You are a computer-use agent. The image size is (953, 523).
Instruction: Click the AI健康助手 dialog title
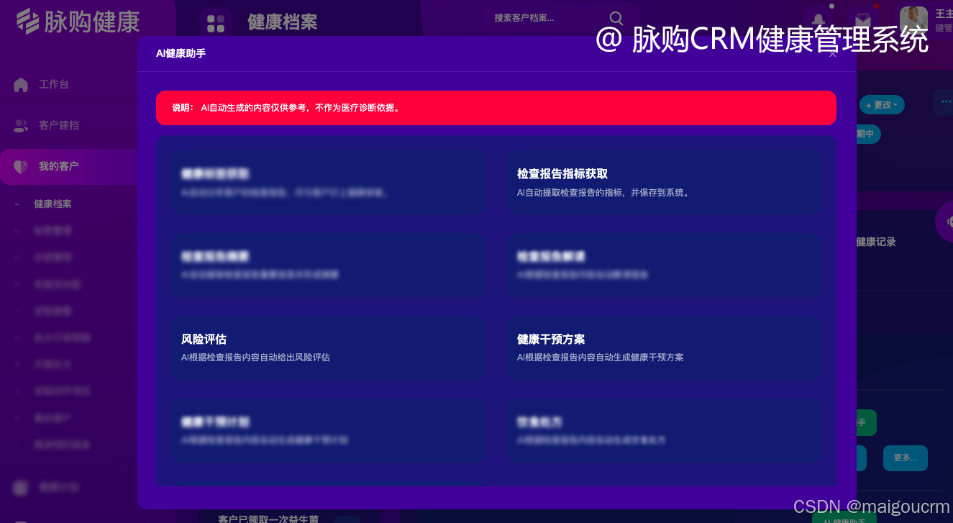coord(181,53)
